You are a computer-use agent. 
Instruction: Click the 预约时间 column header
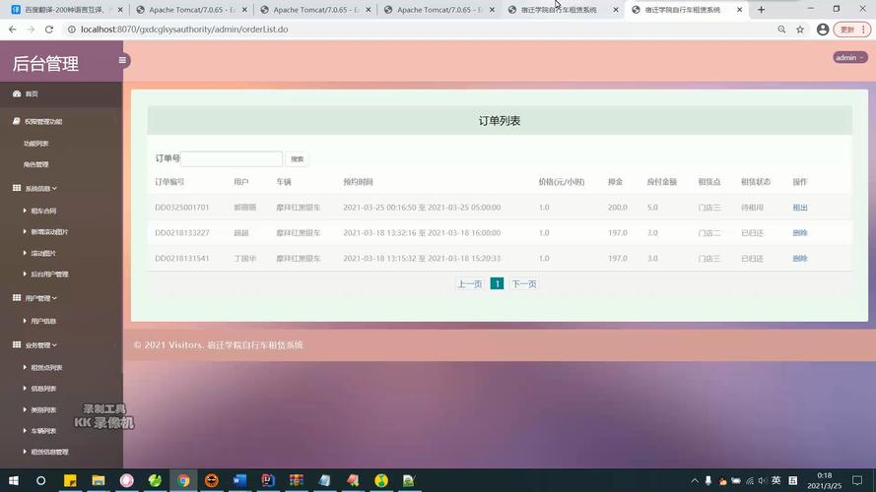click(x=358, y=182)
